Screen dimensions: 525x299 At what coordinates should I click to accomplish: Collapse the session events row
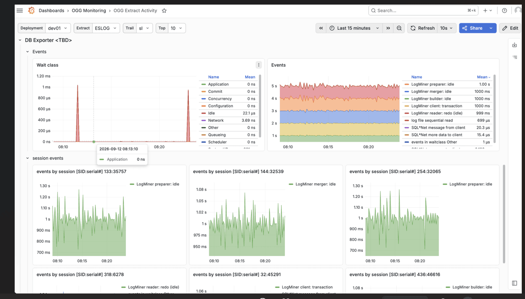(27, 158)
